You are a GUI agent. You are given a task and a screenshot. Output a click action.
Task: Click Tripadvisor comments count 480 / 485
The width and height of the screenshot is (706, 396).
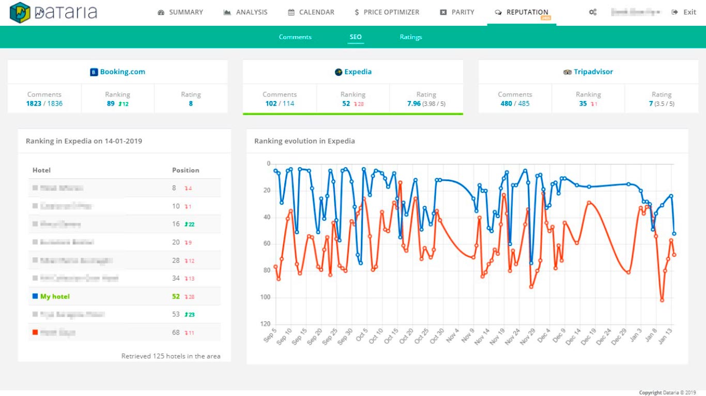515,104
